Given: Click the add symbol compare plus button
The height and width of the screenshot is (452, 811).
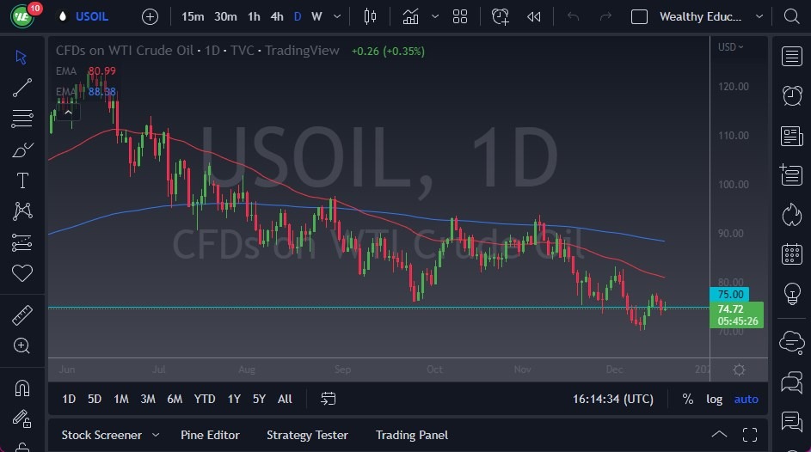Looking at the screenshot, I should (x=150, y=17).
